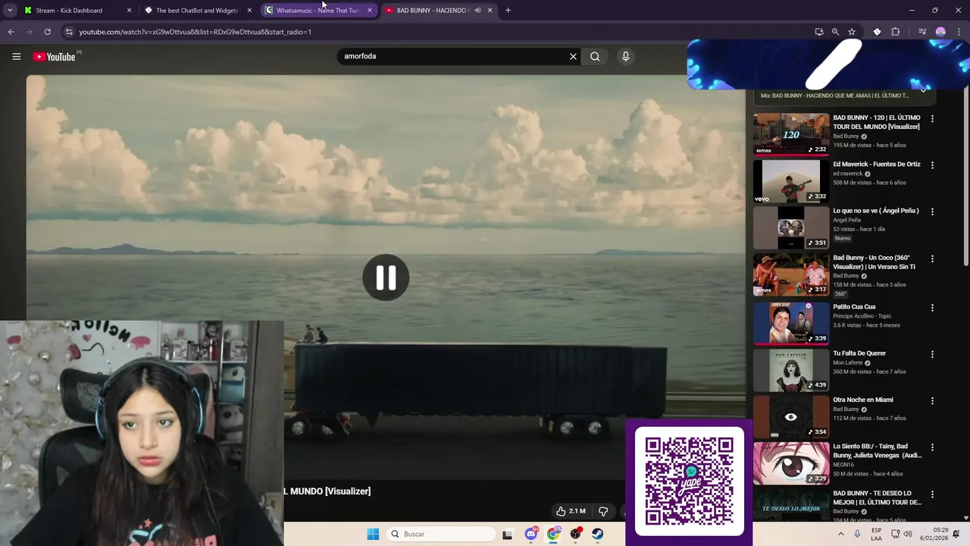
Task: Open BAD BUNNY - TE DESEO LO MEJOR title
Action: tap(878, 497)
